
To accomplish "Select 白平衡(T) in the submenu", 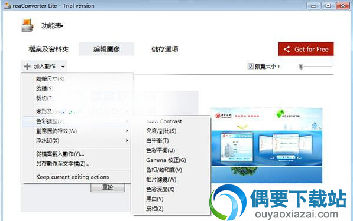I will pos(171,141).
